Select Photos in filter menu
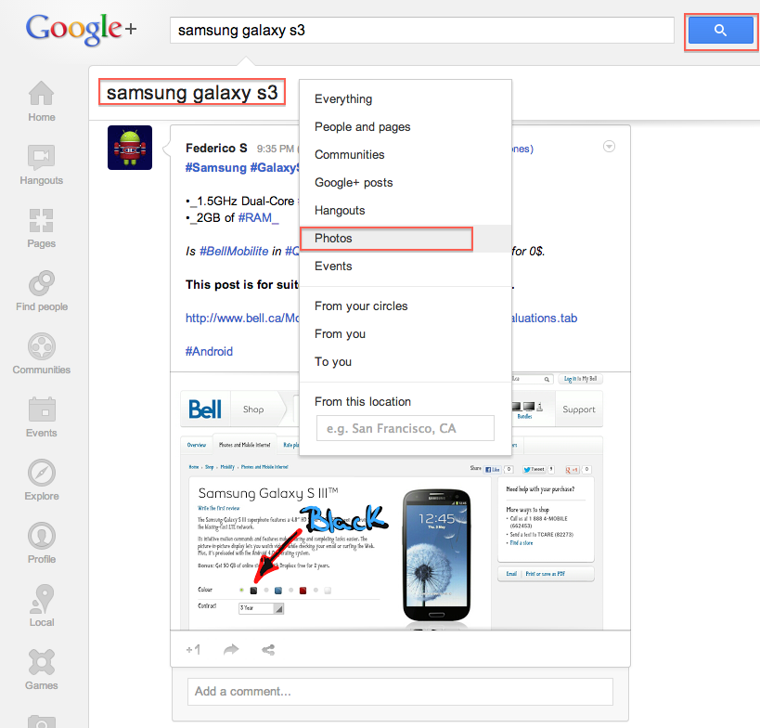 (x=406, y=239)
